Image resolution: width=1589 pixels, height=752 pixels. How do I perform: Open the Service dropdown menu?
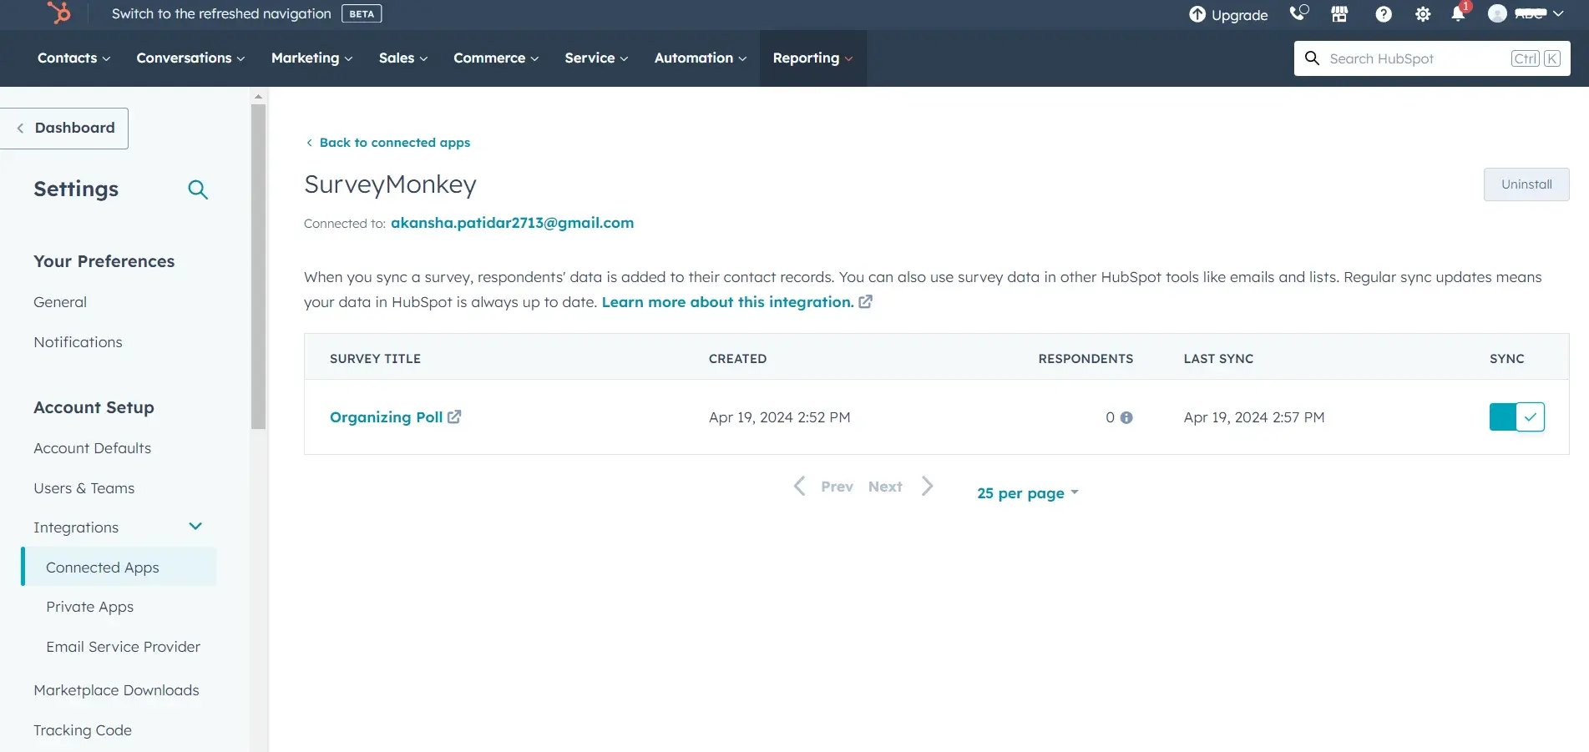[x=596, y=58]
